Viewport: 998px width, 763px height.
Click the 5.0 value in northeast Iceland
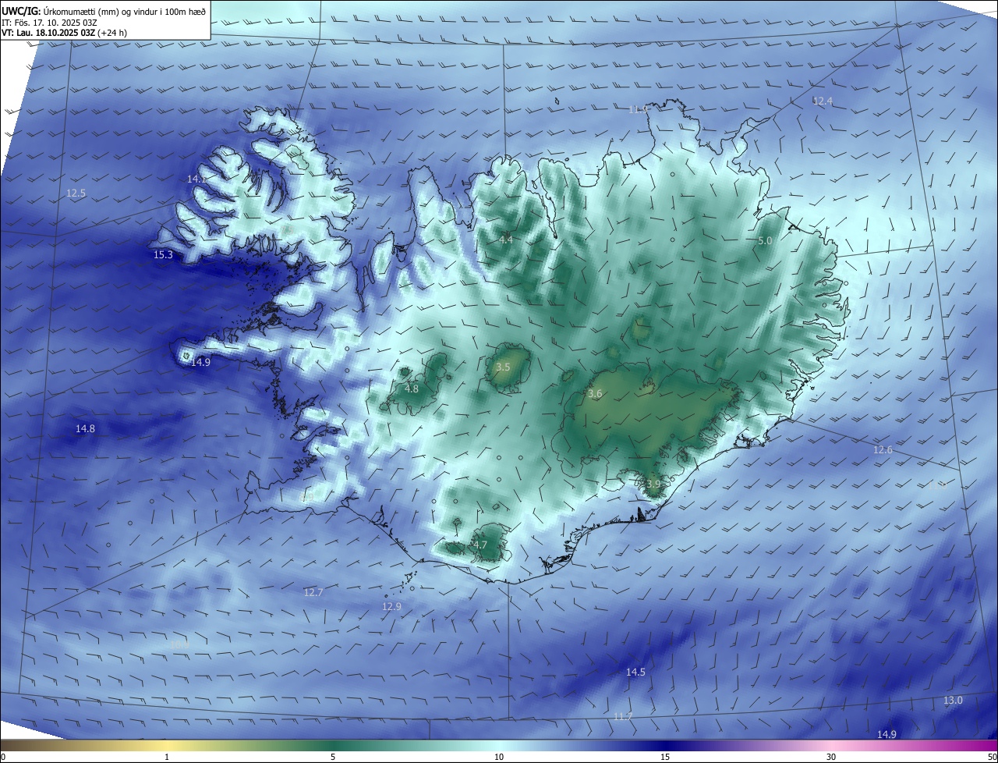[765, 241]
